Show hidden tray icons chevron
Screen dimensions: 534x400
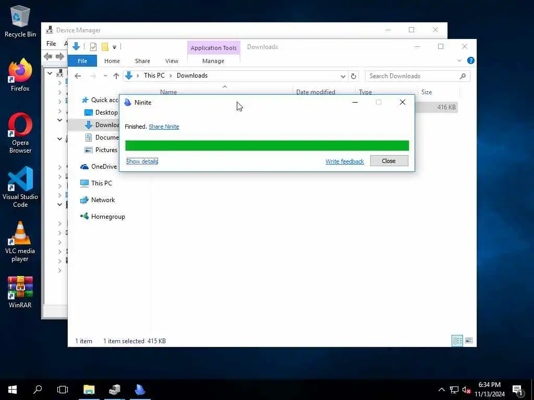[441, 390]
